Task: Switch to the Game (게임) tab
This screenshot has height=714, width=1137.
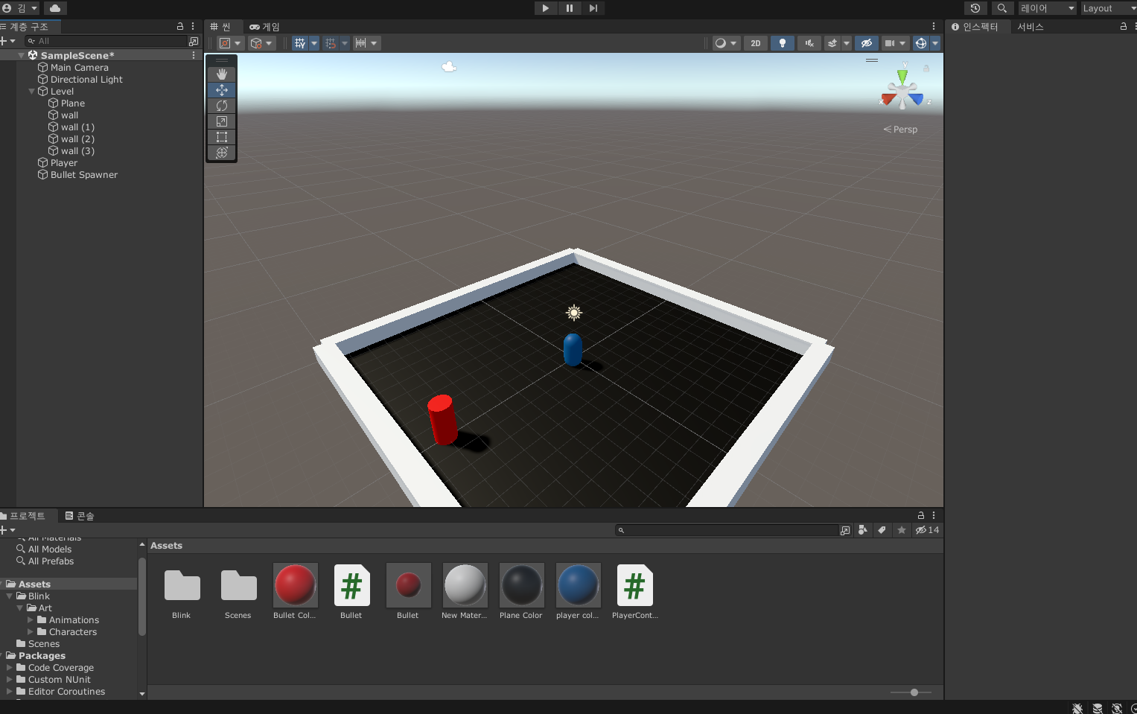Action: (265, 27)
